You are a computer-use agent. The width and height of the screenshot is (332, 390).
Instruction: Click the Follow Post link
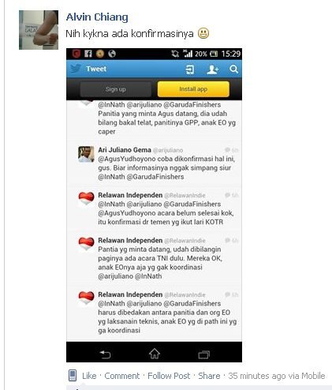(x=169, y=376)
